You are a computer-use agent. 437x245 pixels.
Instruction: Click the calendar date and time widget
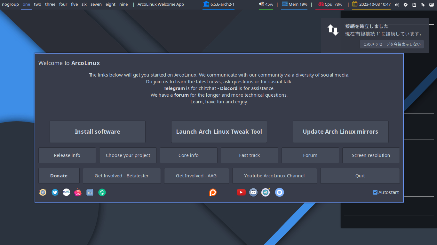[x=371, y=4]
